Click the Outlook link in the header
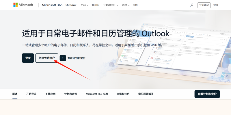This screenshot has height=115, width=231. [x=71, y=5]
